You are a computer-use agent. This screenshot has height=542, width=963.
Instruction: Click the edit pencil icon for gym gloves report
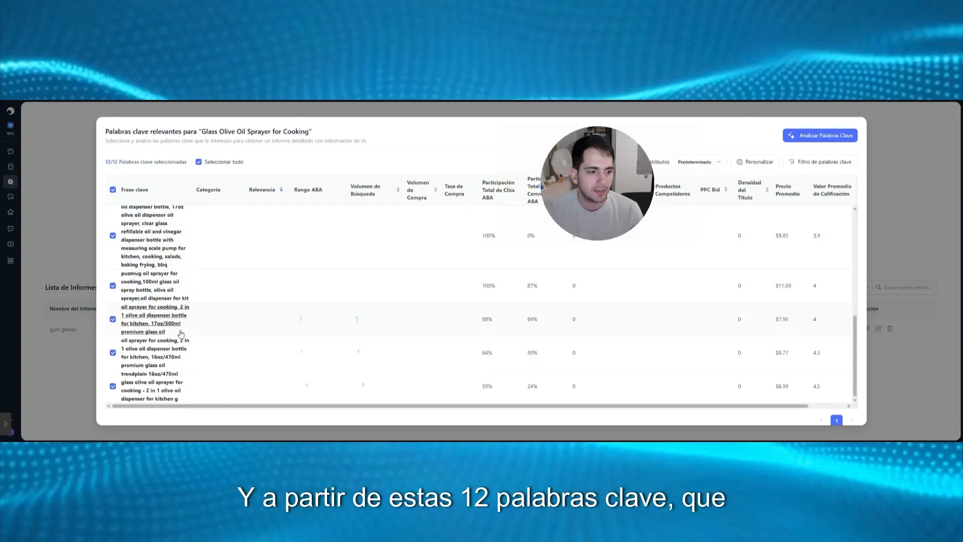[878, 329]
